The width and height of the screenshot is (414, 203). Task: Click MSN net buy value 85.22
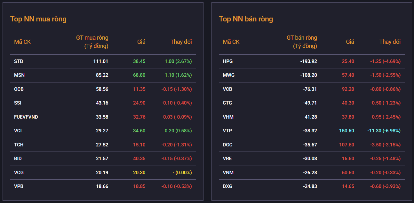click(x=102, y=75)
